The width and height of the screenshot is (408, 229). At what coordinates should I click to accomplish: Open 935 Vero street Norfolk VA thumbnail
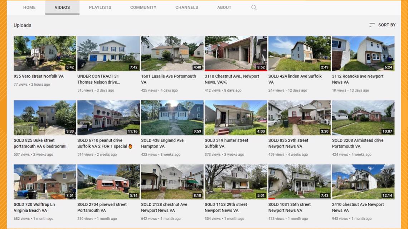point(45,54)
